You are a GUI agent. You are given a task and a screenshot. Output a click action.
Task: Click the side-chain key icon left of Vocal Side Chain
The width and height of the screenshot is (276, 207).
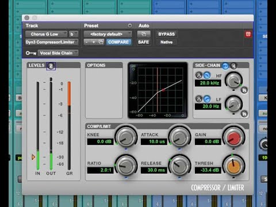[x=31, y=53]
